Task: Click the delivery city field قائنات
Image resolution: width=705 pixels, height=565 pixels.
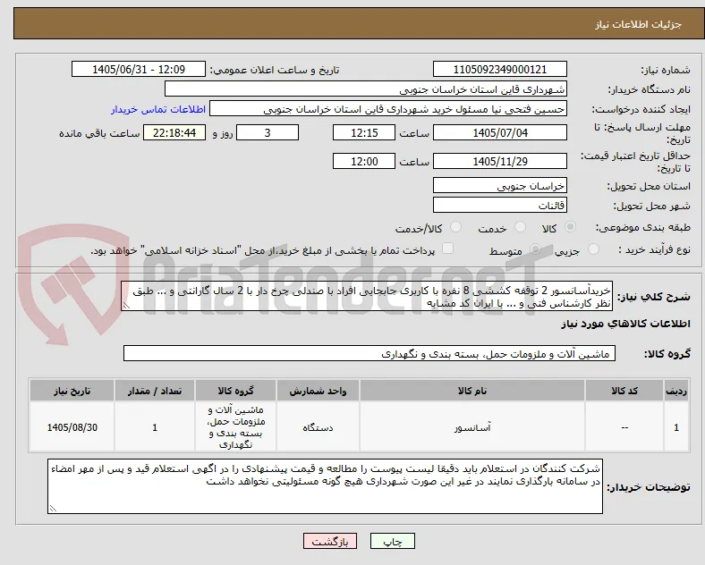Action: point(500,206)
